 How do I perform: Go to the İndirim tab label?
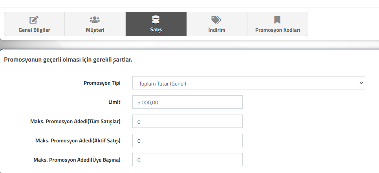(x=216, y=30)
